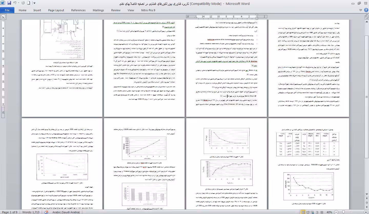369x214 pixels.
Task: Open Microsoft Word Help
Action: click(366, 10)
